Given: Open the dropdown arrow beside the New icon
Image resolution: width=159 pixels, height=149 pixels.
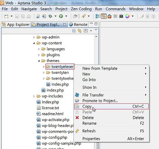Looking at the screenshot, I should [12, 16].
